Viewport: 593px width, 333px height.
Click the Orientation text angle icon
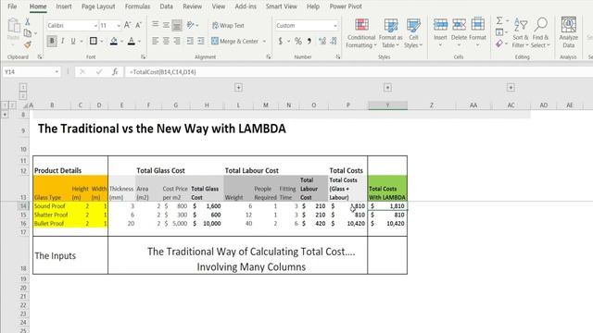(x=190, y=25)
